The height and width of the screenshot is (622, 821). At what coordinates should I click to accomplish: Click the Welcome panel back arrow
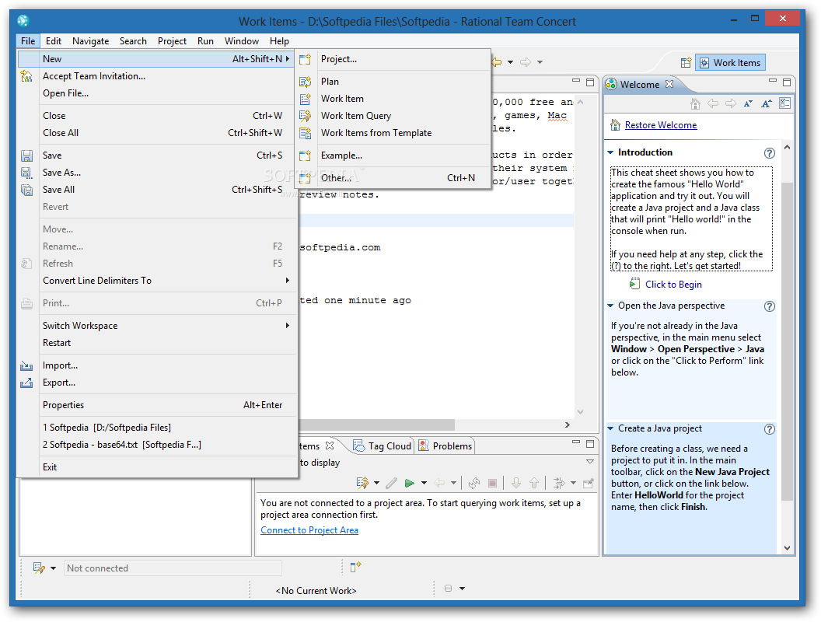(x=713, y=103)
